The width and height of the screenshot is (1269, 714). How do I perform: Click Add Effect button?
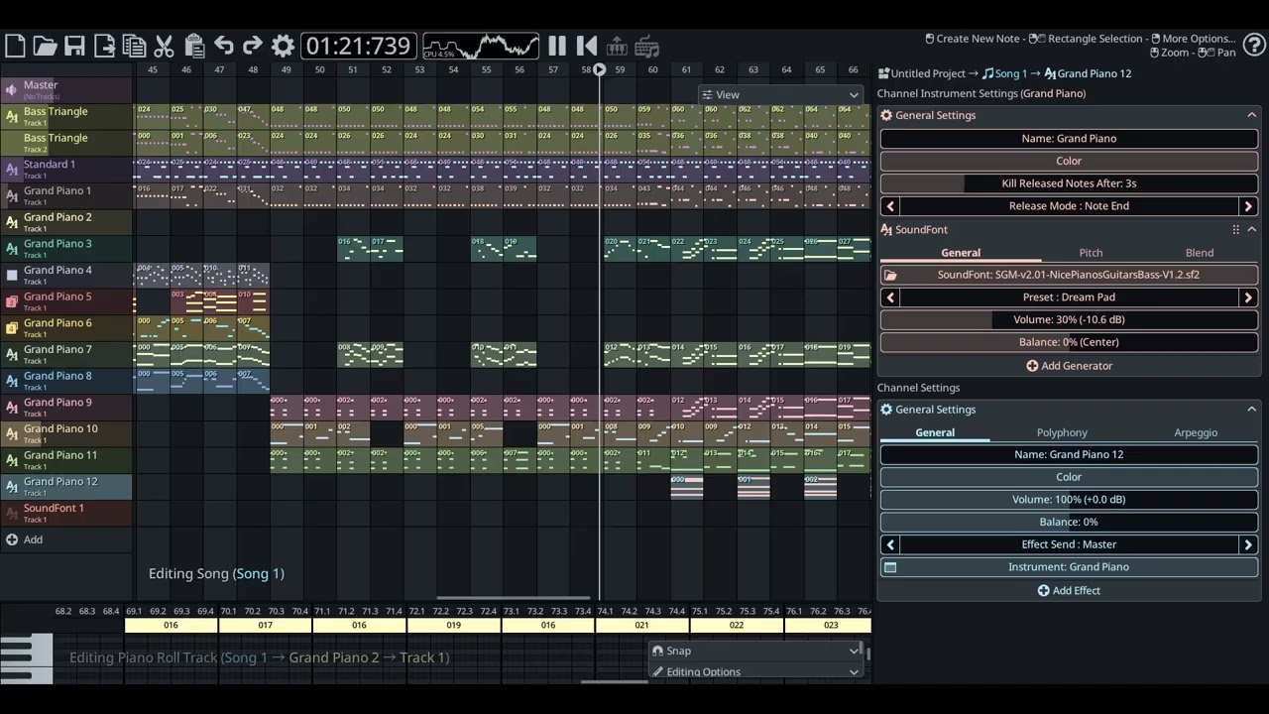click(x=1069, y=591)
